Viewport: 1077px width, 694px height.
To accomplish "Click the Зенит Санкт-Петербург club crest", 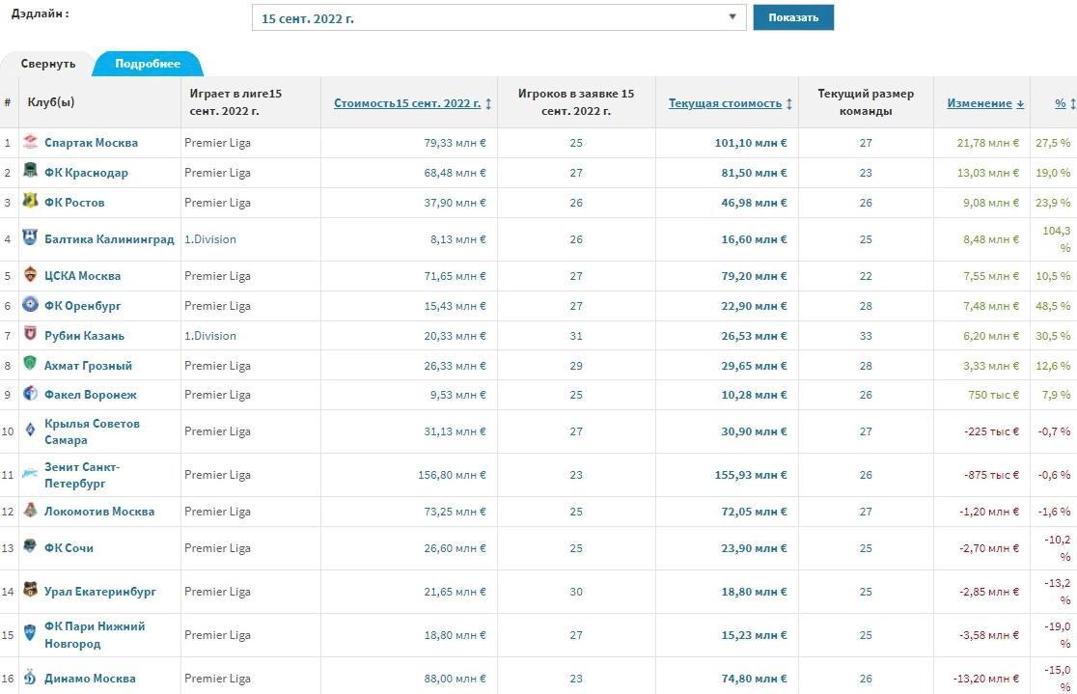I will pos(30,473).
